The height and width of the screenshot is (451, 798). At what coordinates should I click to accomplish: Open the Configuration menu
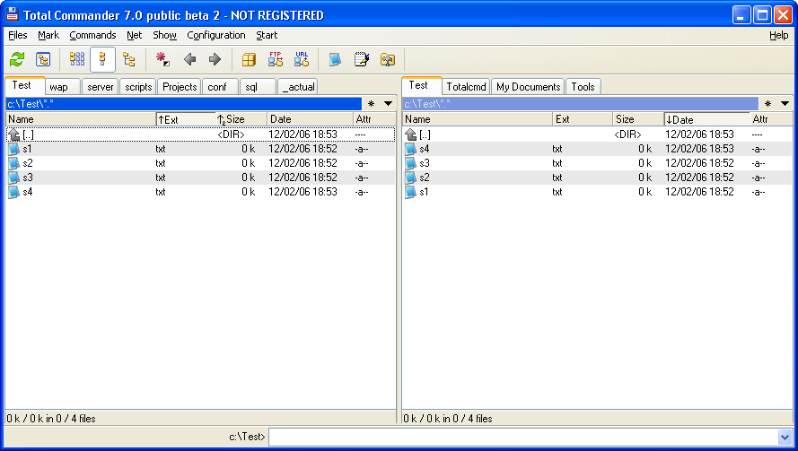215,35
